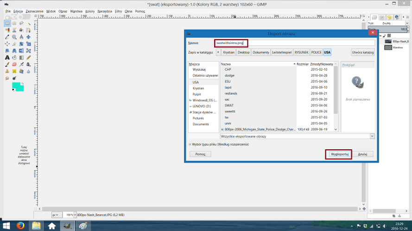Select the Pencil tool
The width and height of the screenshot is (412, 231).
coord(28,57)
